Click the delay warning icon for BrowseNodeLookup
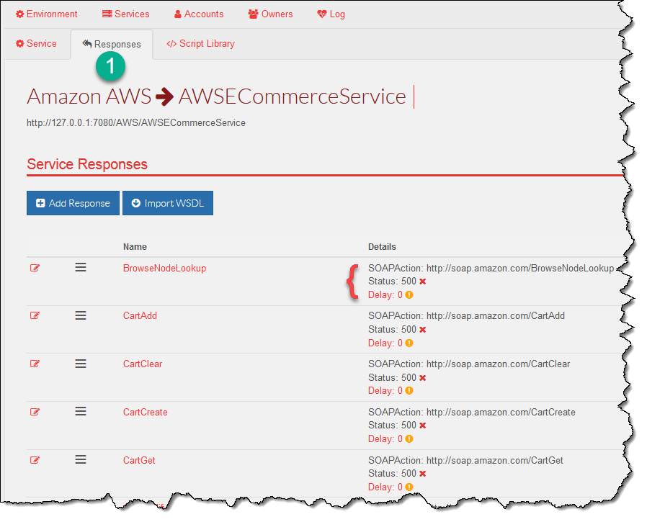The image size is (647, 522). pyautogui.click(x=409, y=294)
